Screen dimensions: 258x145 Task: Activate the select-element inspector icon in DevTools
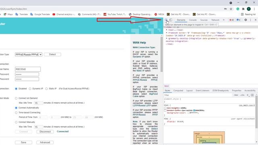coord(166,20)
